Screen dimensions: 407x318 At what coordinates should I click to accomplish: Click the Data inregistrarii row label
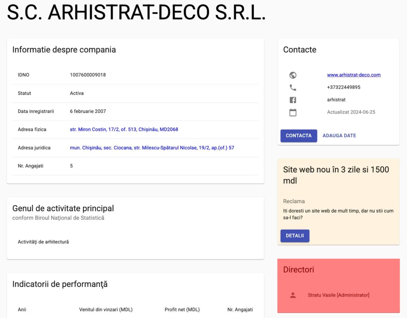click(x=36, y=111)
